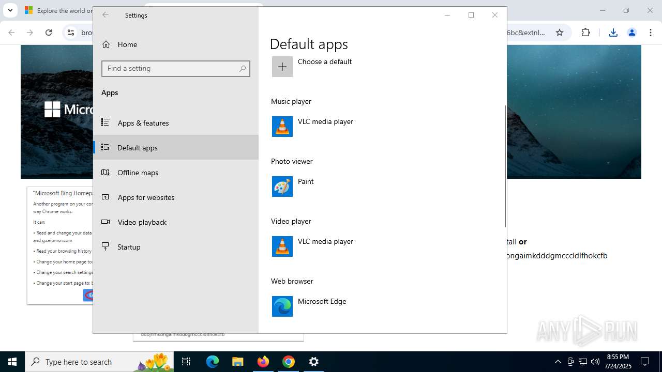Launch Microsoft Edge from the taskbar
Viewport: 662px width, 372px height.
(x=213, y=362)
